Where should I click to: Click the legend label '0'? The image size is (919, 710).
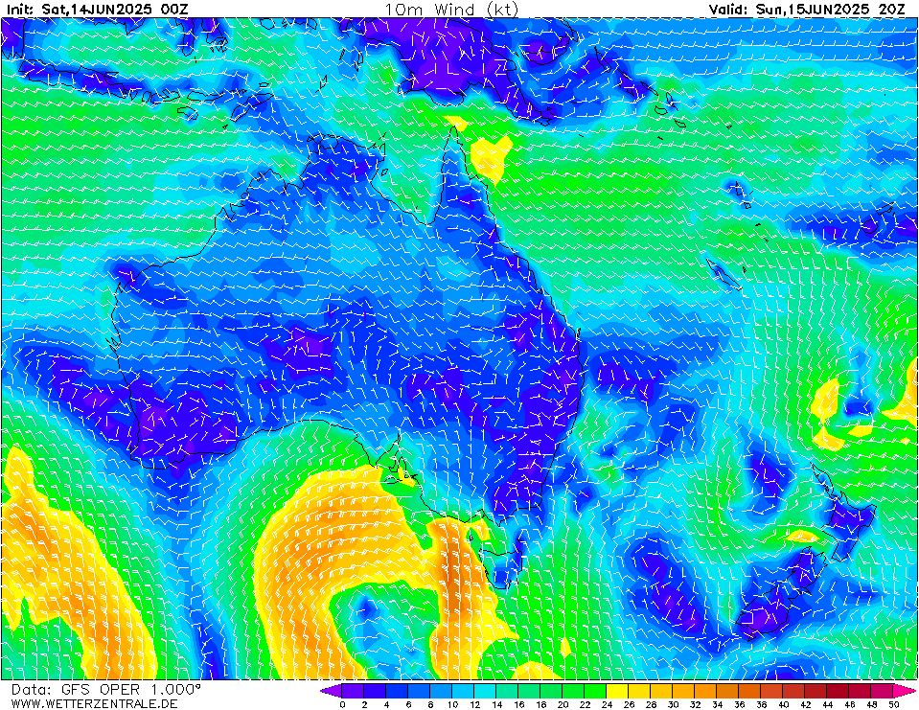(342, 704)
